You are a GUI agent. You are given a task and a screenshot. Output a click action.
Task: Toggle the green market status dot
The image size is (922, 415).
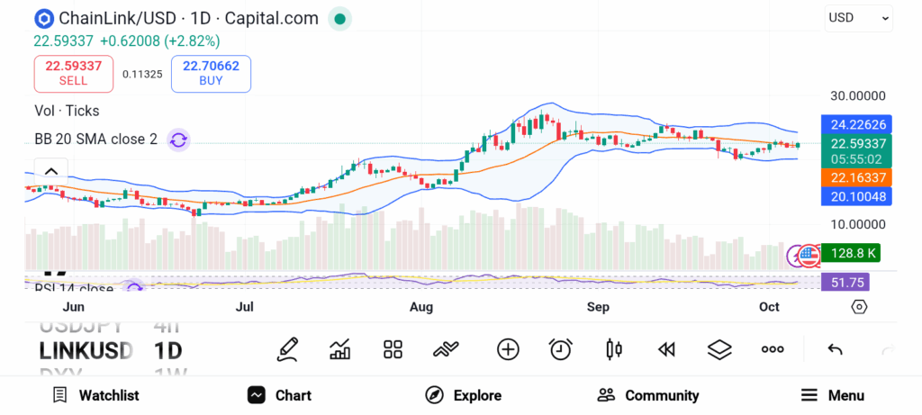[x=339, y=18]
